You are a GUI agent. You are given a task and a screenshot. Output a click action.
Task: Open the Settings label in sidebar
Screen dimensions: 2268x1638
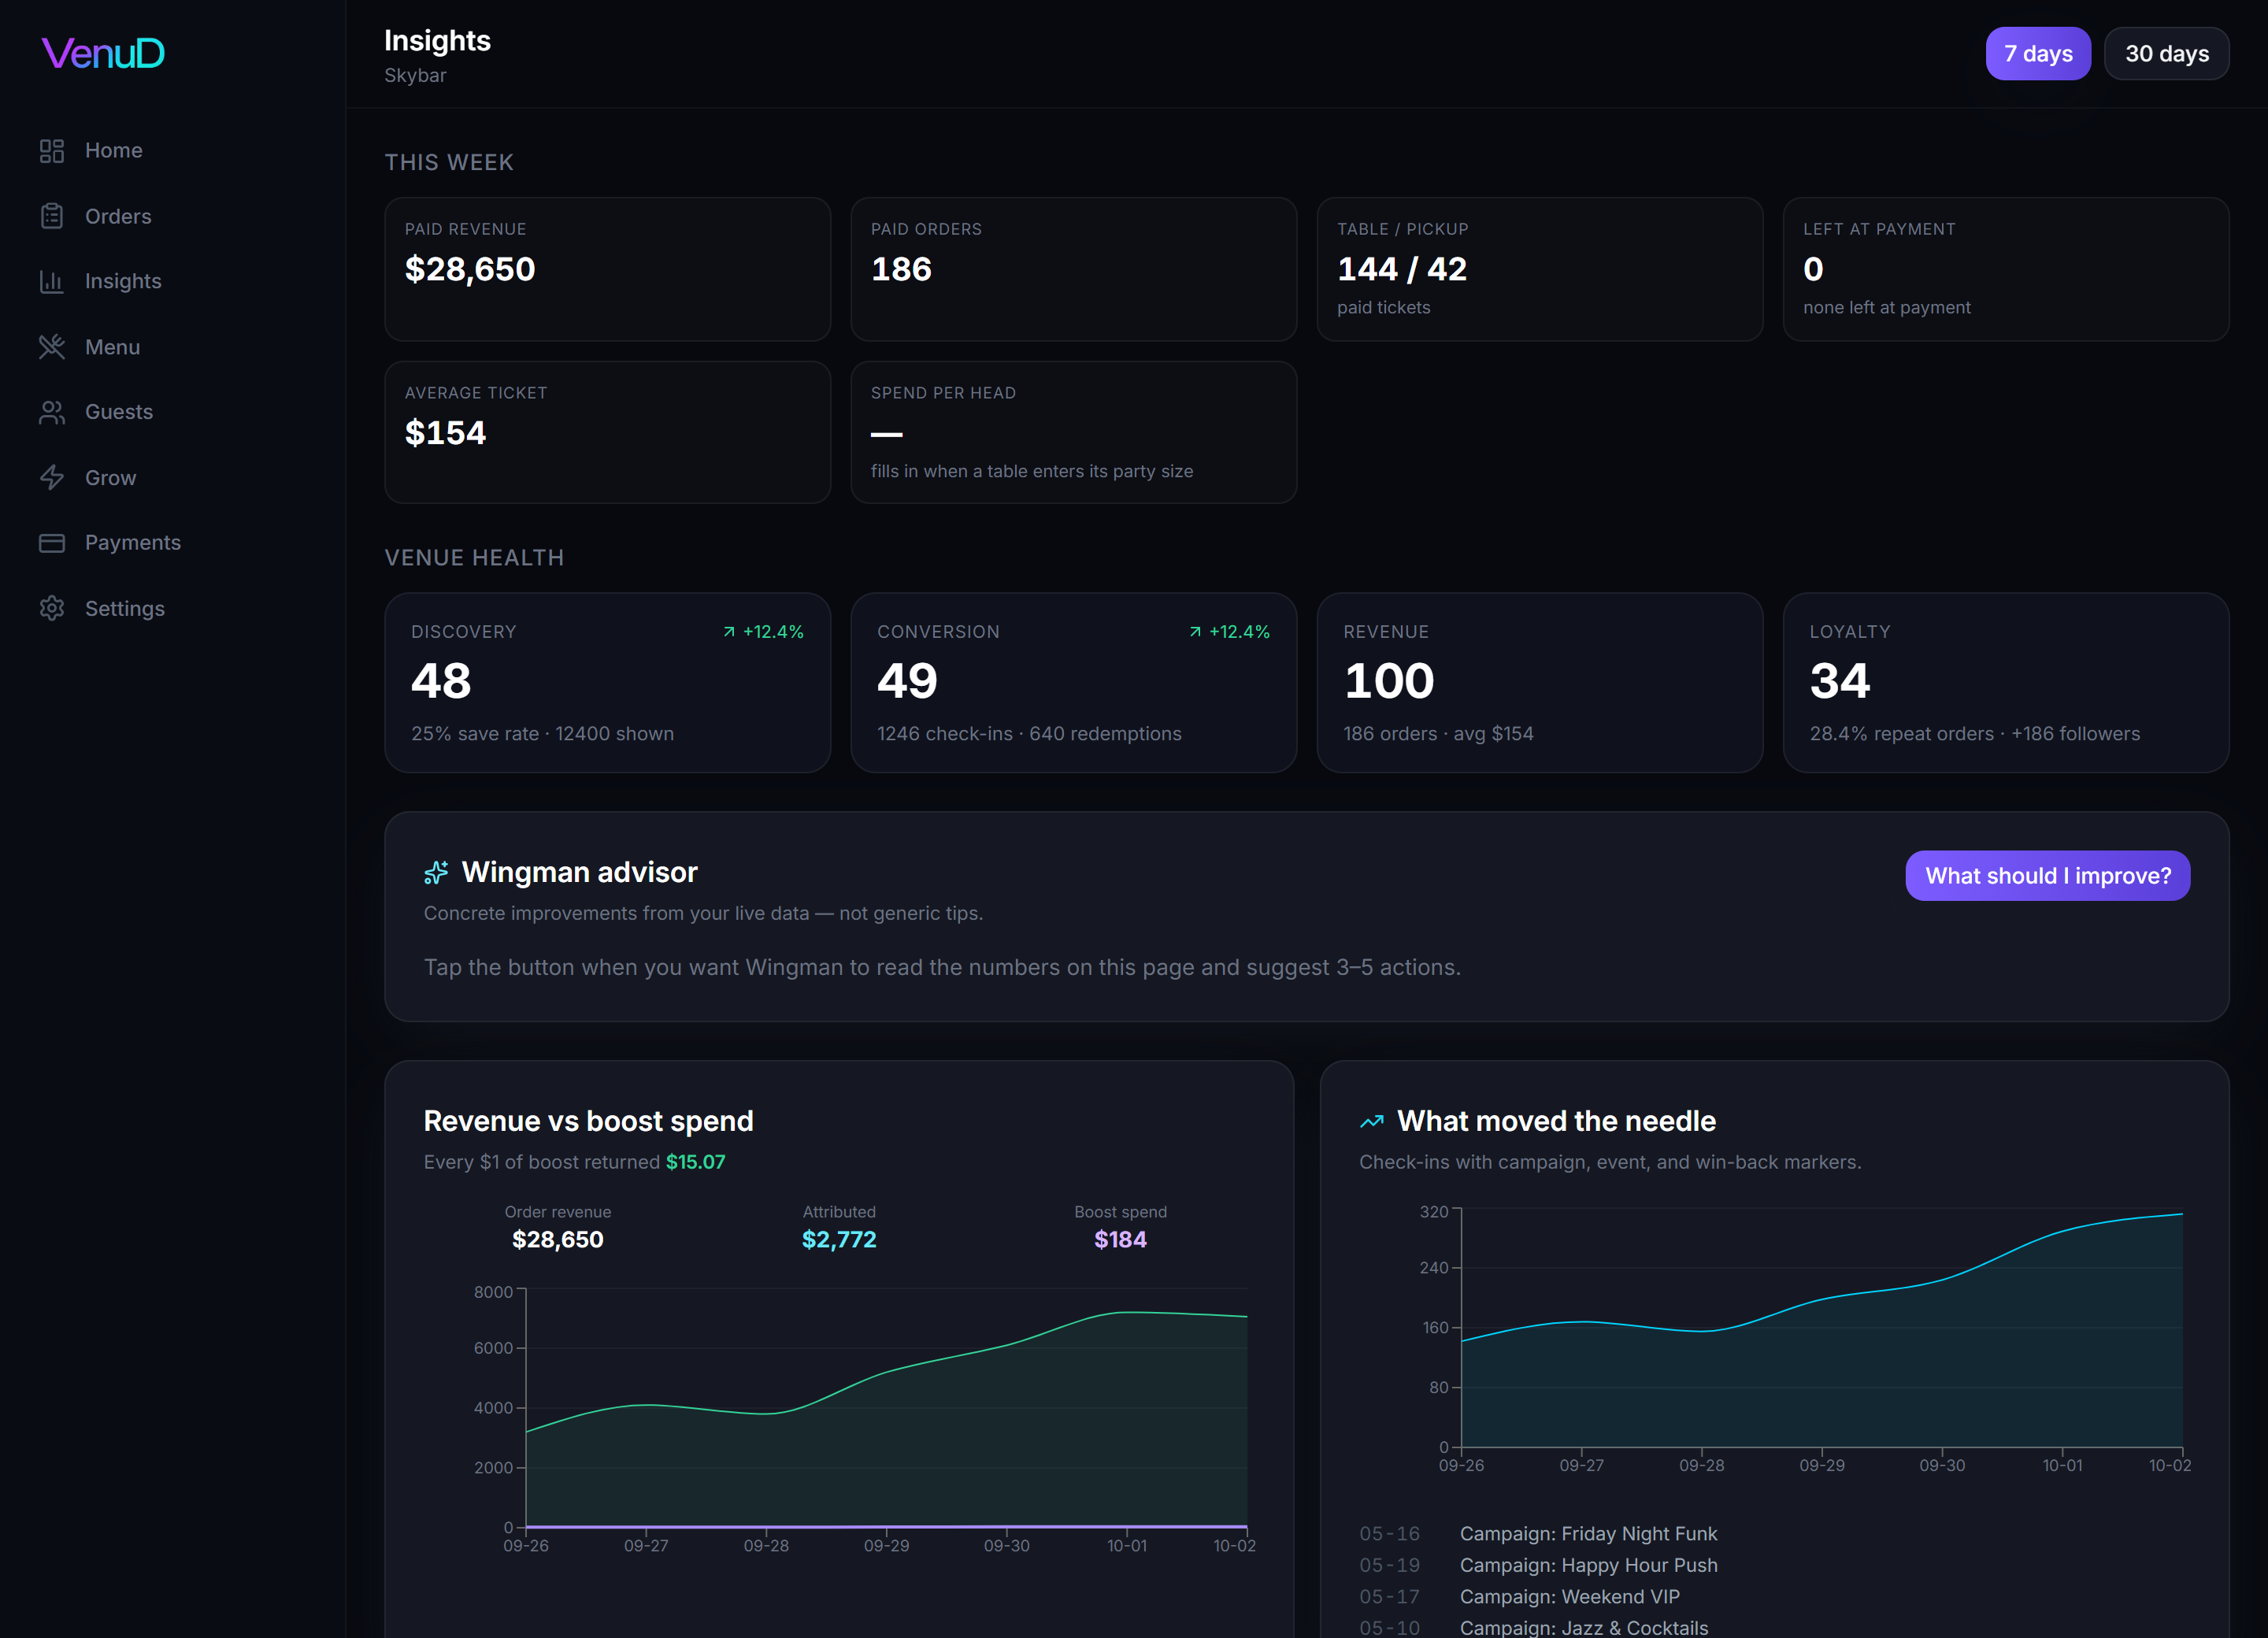[125, 608]
